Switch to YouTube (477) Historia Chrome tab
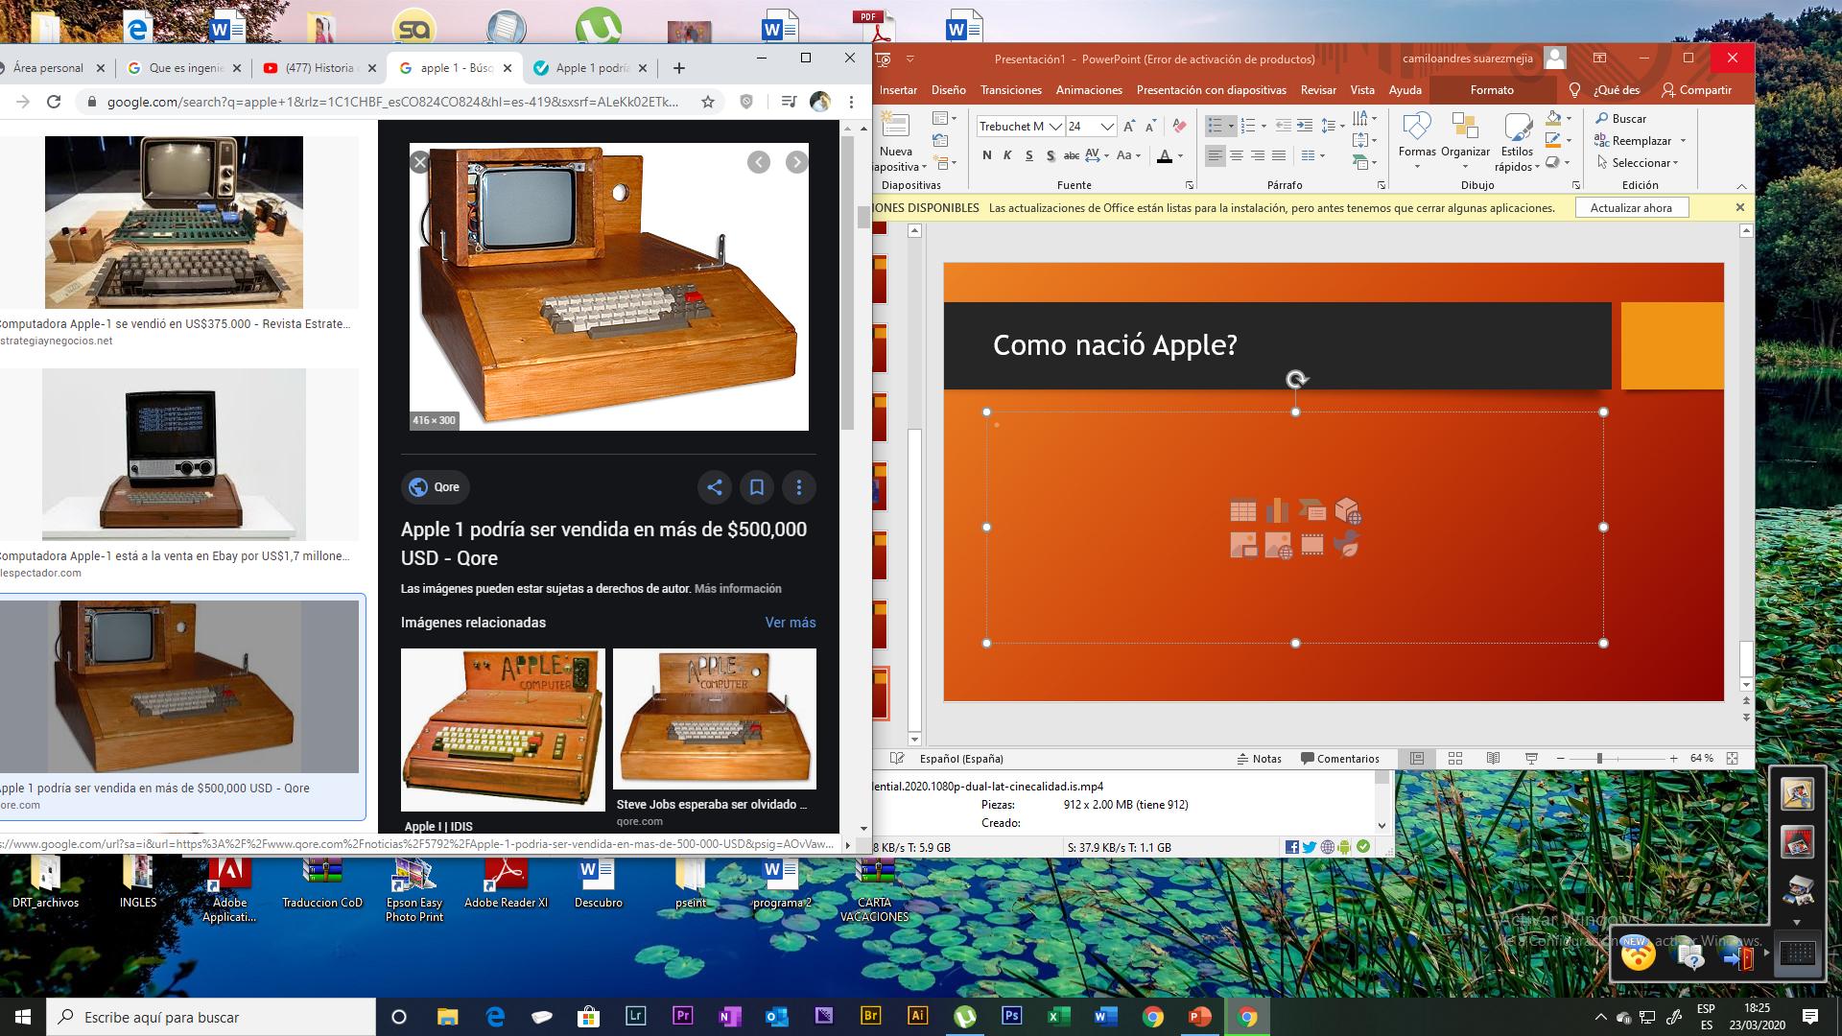 [319, 68]
